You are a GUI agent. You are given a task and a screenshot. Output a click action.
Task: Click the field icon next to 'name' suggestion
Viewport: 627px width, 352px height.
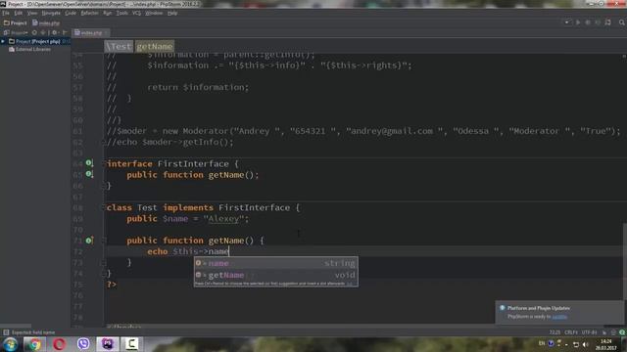click(198, 263)
